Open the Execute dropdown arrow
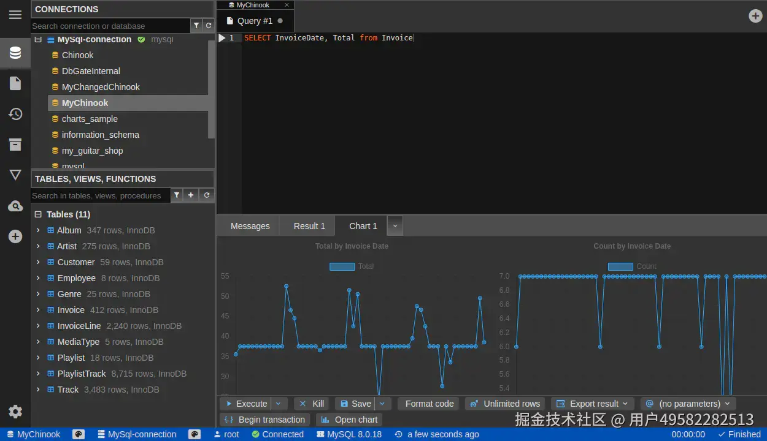 tap(279, 404)
